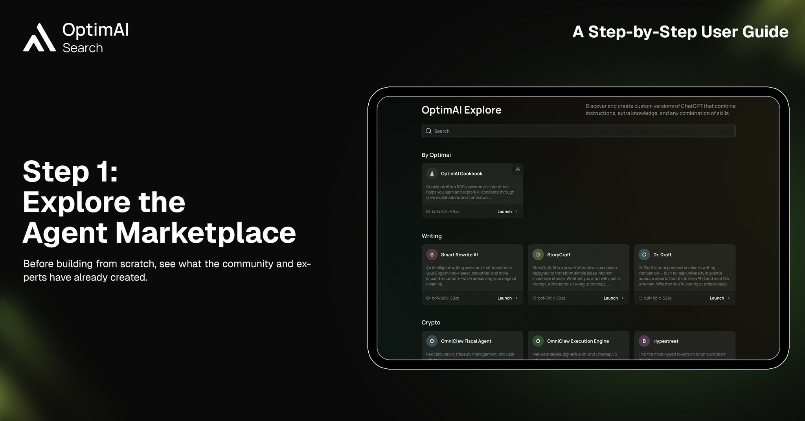
Task: Open the Smart Rewrite AI card title
Action: (459, 254)
